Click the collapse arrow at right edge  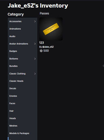pos(103,66)
